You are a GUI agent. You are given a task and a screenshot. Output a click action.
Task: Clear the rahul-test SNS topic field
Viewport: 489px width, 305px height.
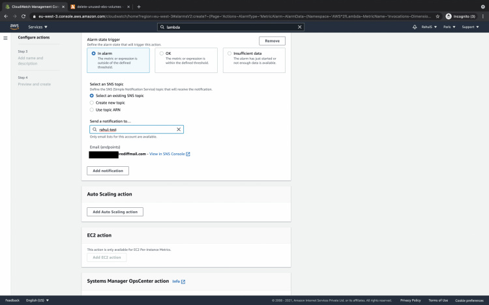click(179, 130)
